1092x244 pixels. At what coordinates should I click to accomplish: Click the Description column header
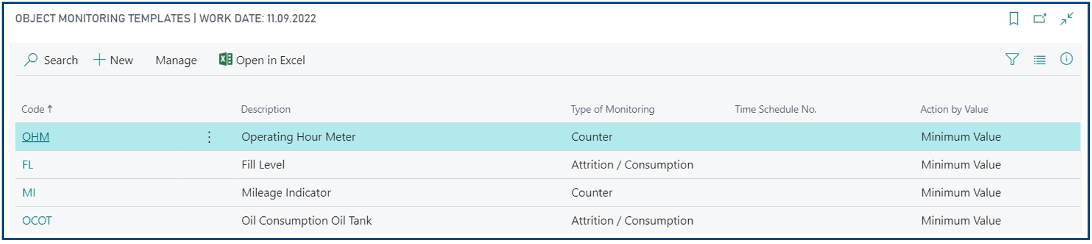(266, 109)
